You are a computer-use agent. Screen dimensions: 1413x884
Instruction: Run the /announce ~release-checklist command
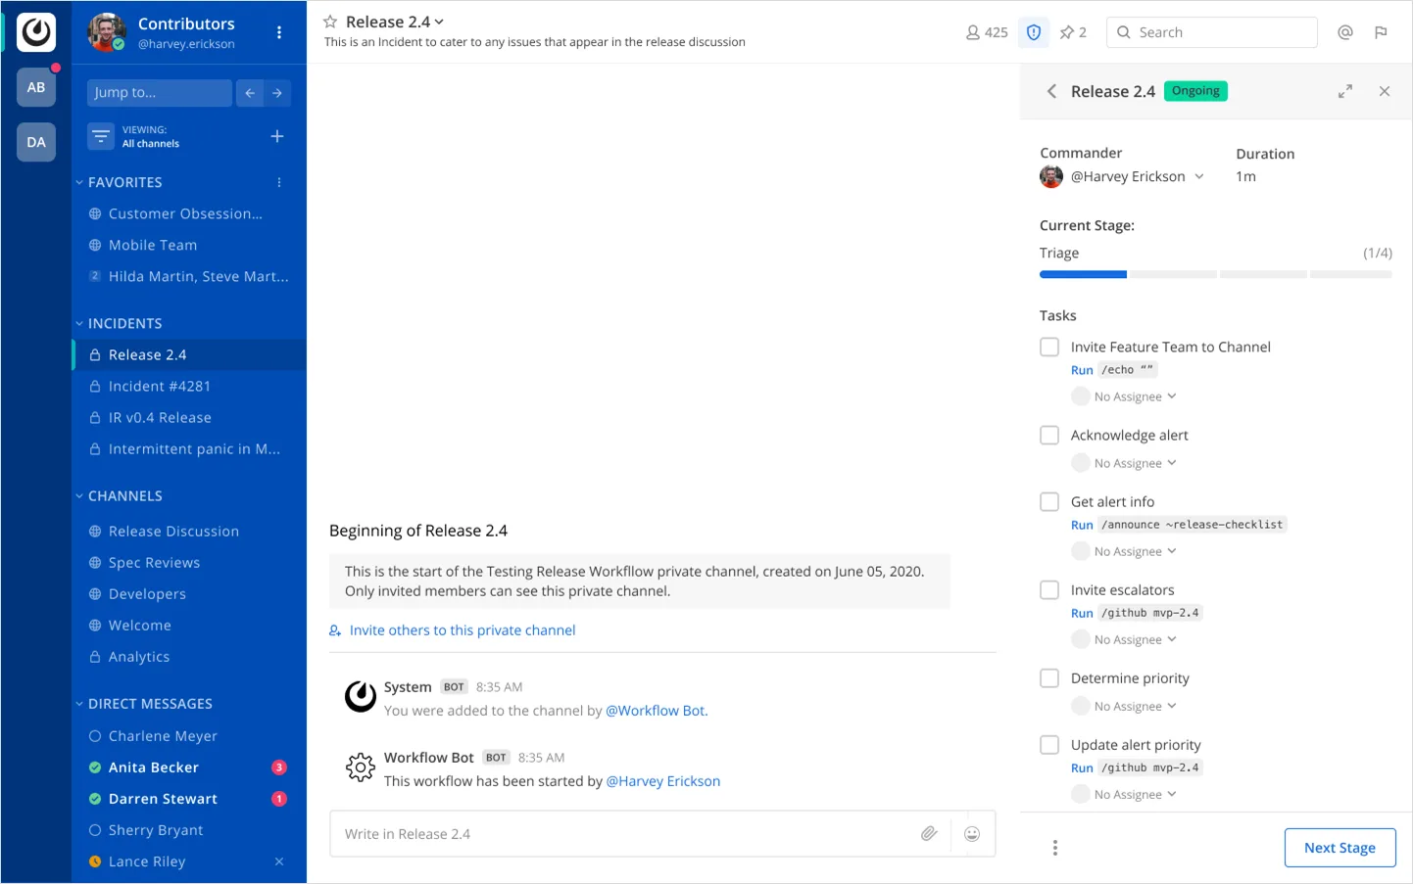pos(1082,525)
